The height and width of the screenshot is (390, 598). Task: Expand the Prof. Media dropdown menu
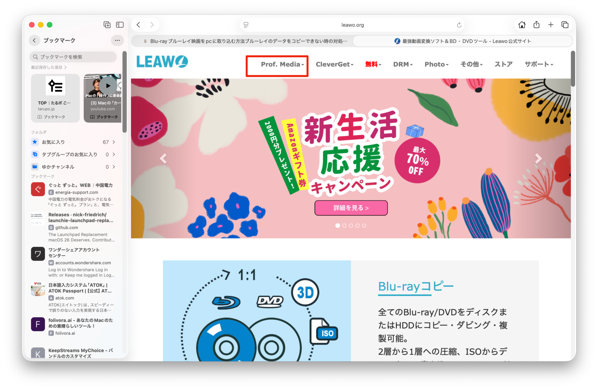(x=282, y=64)
